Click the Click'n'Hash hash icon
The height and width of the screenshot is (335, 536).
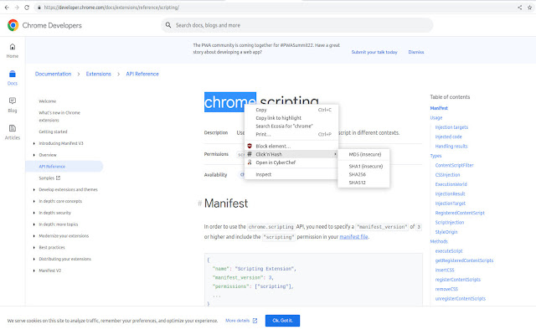(x=250, y=154)
